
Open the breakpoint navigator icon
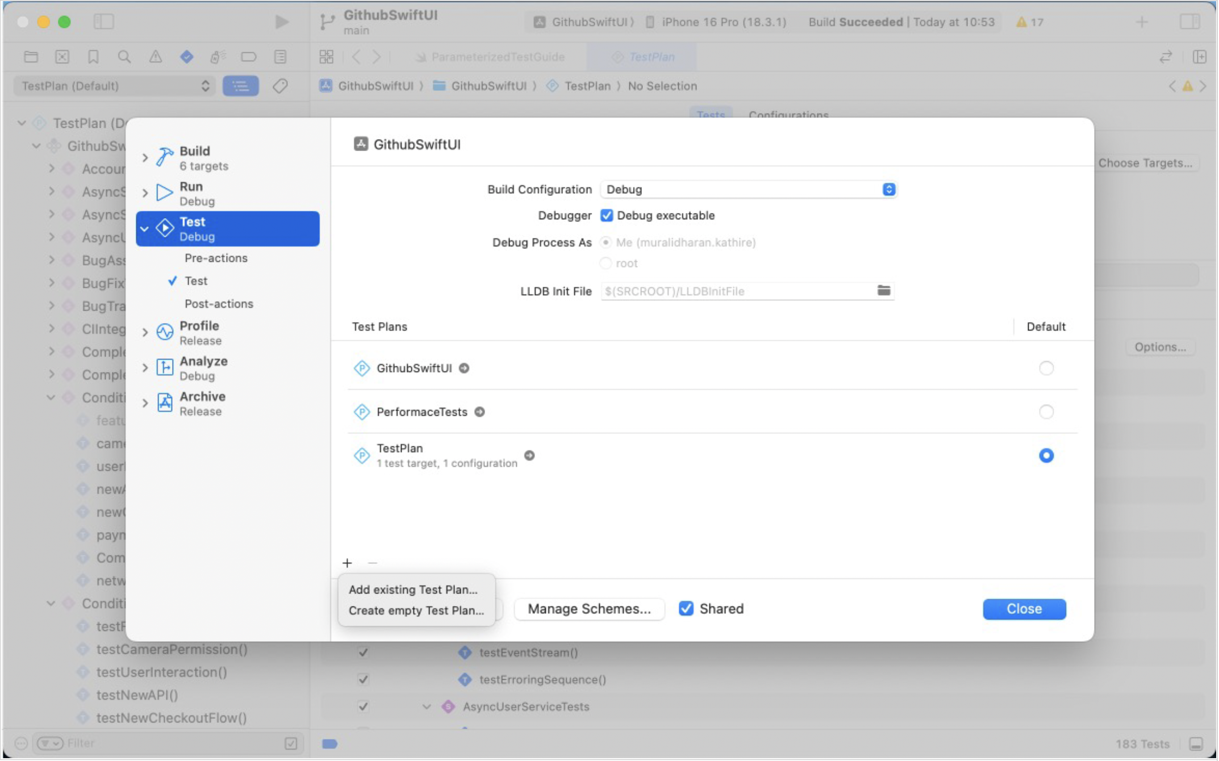coord(249,57)
